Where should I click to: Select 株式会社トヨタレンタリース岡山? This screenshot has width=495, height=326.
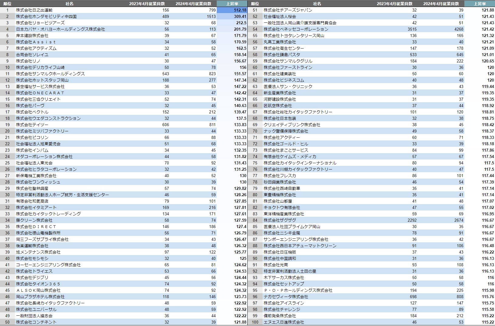click(x=294, y=35)
